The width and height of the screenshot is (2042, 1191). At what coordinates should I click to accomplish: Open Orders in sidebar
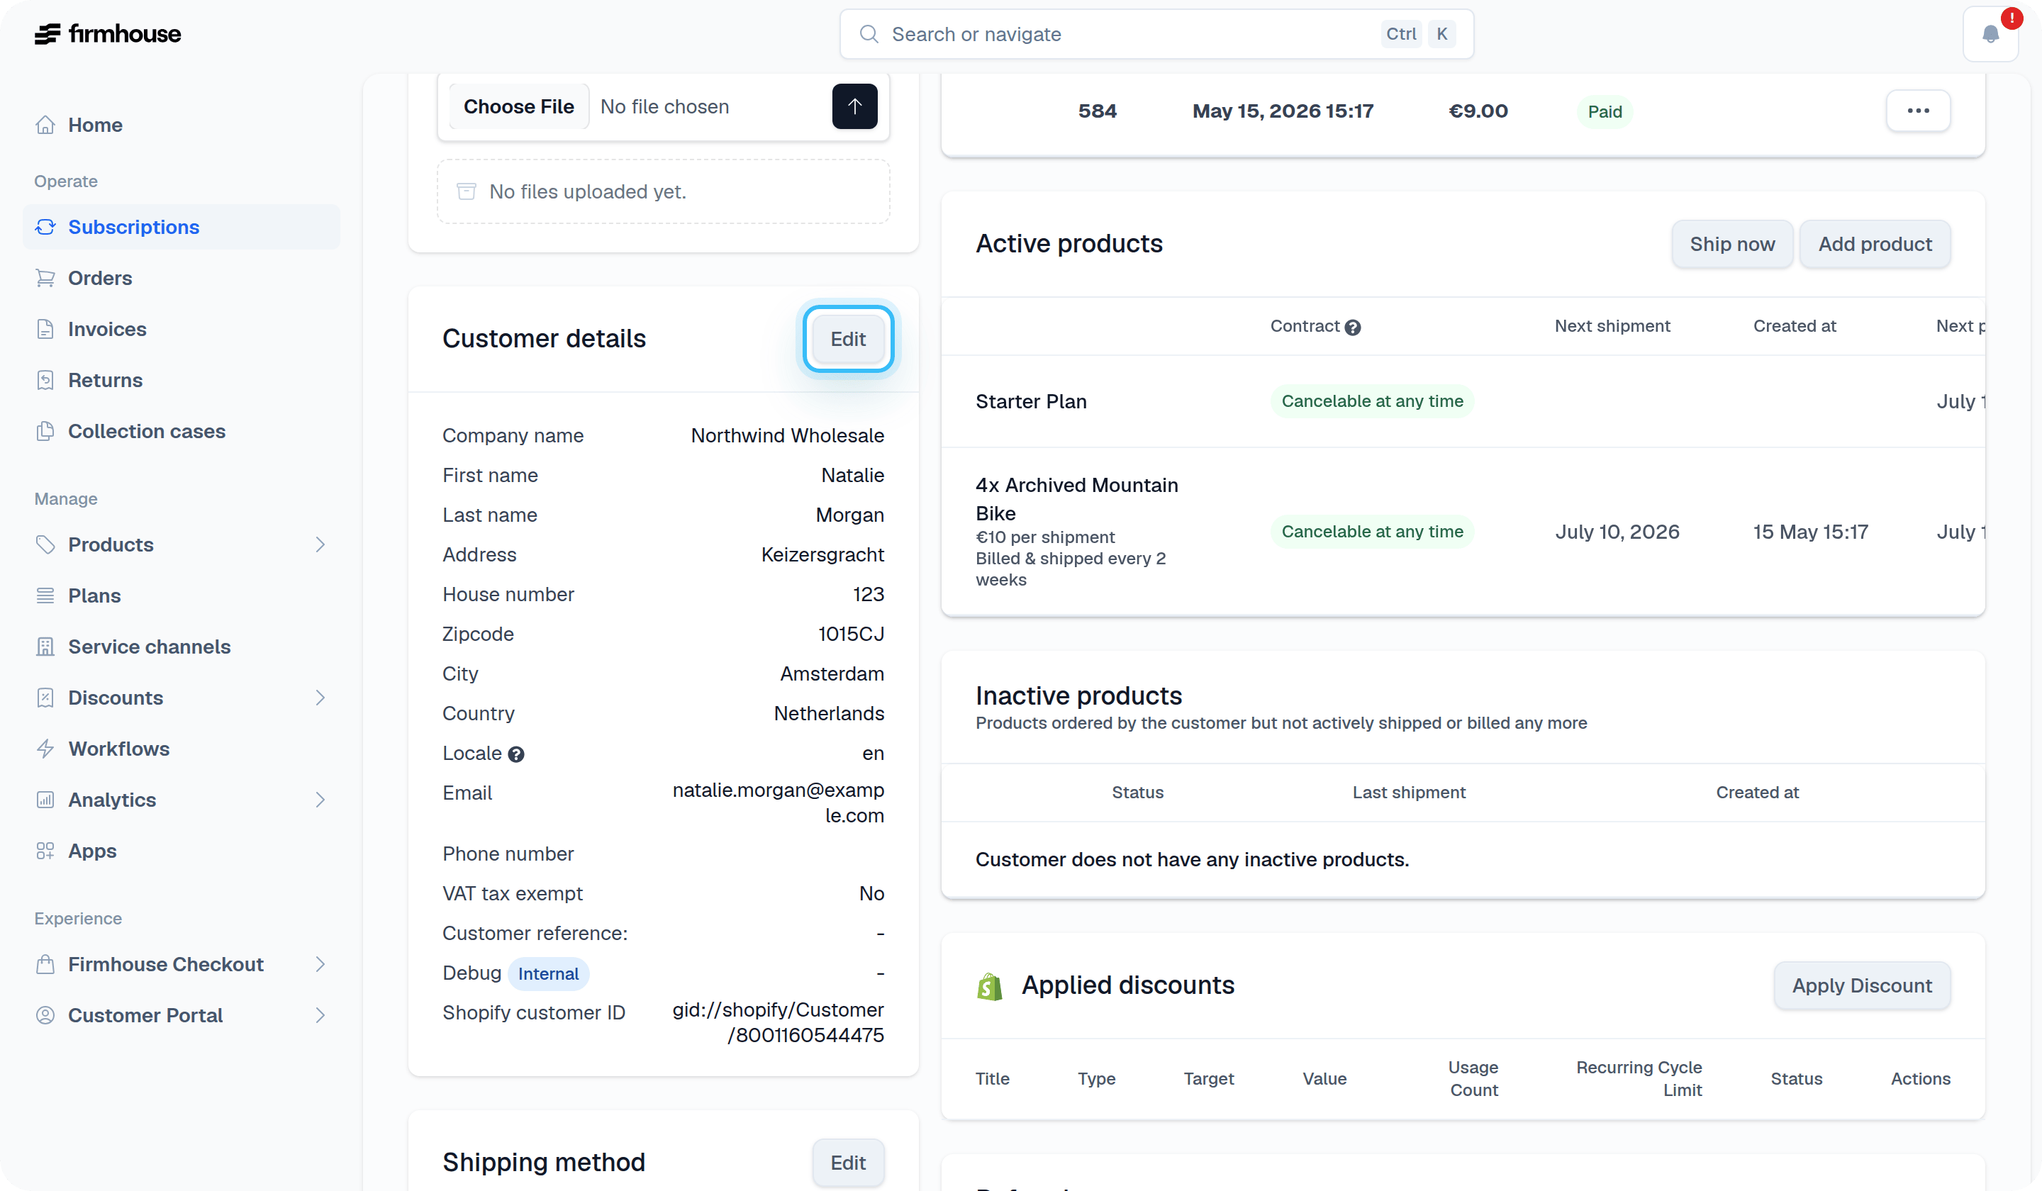click(182, 278)
